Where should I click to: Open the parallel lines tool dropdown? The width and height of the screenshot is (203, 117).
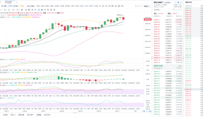[13, 10]
